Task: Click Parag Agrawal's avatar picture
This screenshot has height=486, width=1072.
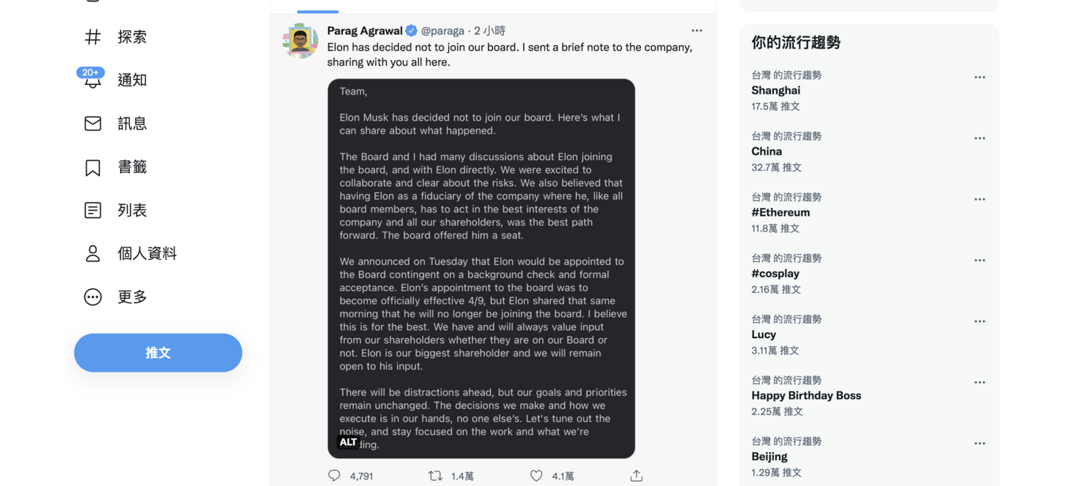Action: point(300,41)
